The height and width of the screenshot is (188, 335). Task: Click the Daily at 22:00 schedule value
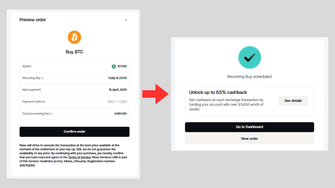117,78
